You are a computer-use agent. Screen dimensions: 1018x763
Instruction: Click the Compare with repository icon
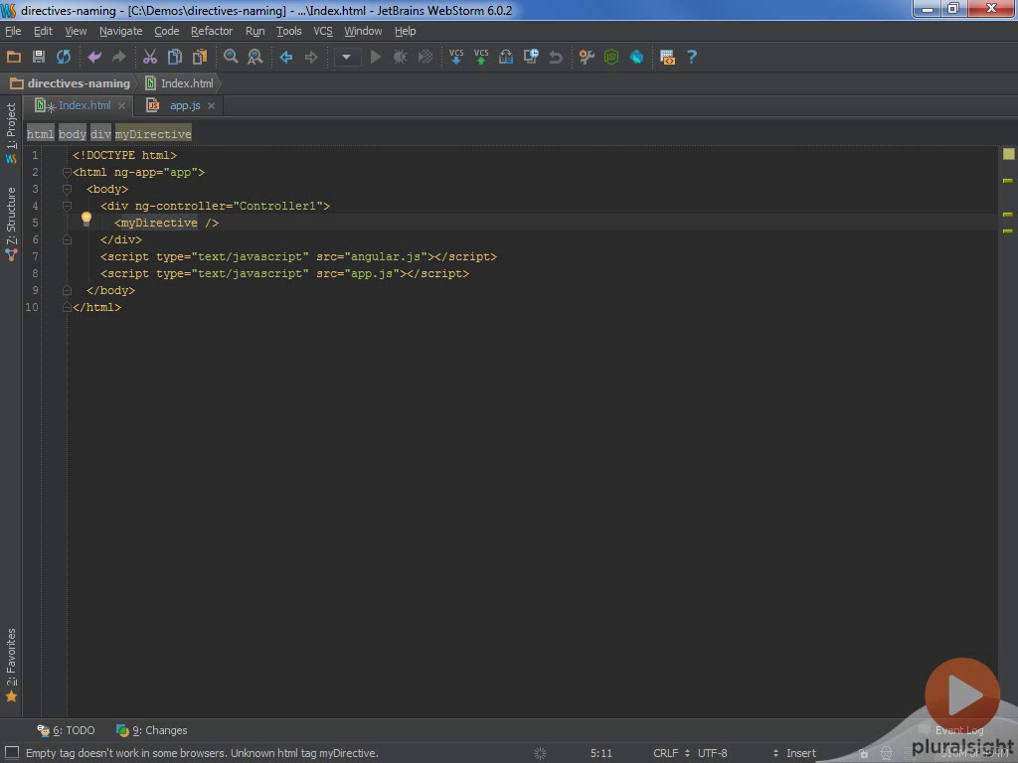506,57
